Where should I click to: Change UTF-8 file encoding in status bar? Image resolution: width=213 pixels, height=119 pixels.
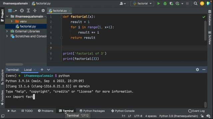(138, 116)
